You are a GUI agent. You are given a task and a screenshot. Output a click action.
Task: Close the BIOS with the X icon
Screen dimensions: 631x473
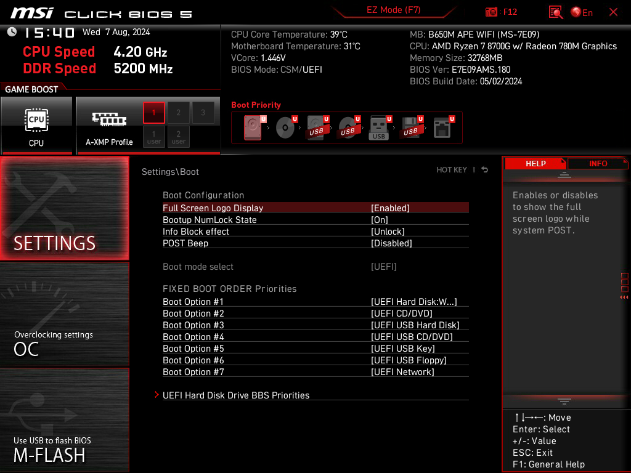coord(613,12)
